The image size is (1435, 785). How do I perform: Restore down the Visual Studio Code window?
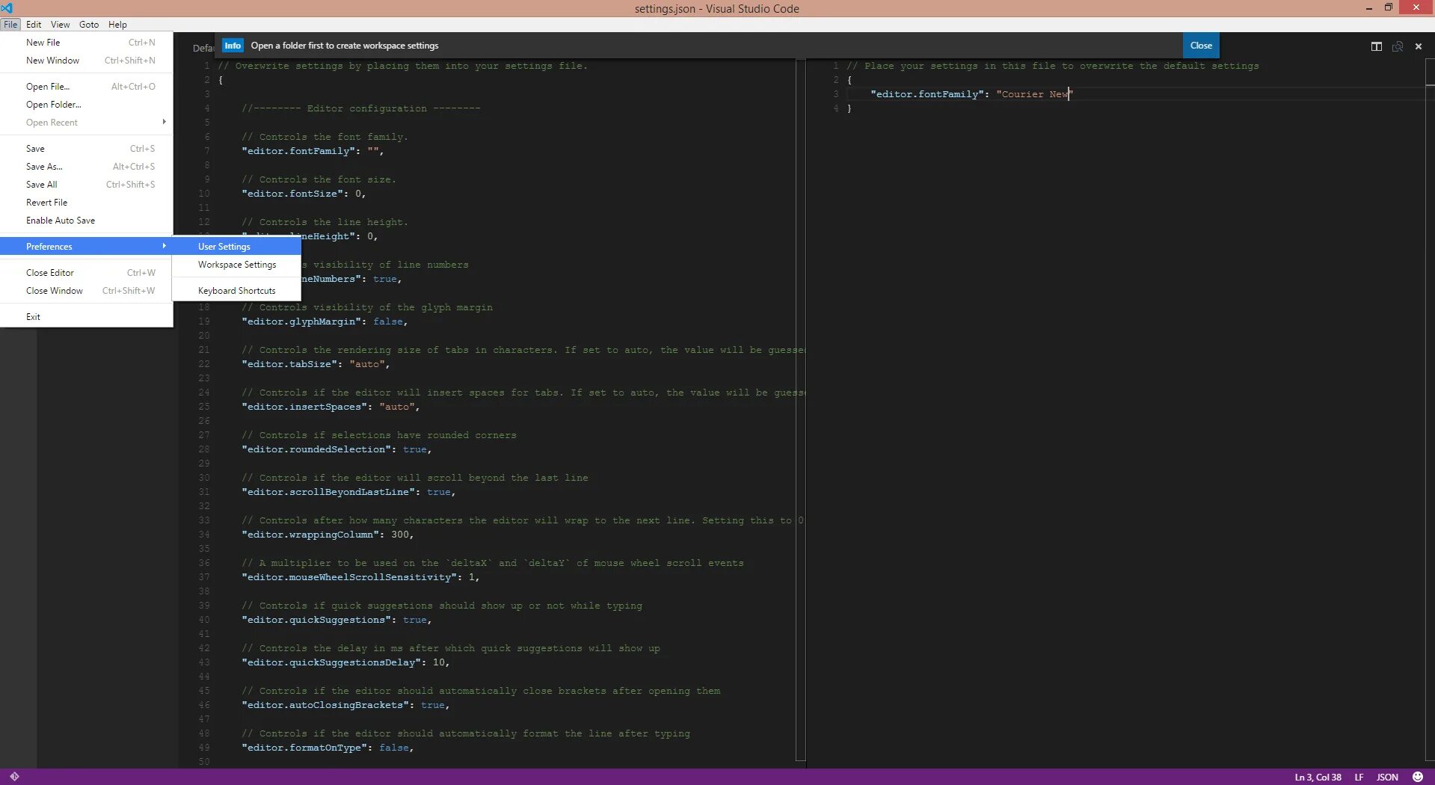click(1388, 7)
